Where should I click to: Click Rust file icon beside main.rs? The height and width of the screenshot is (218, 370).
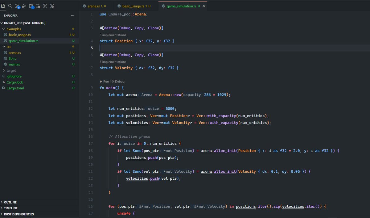coord(6,65)
